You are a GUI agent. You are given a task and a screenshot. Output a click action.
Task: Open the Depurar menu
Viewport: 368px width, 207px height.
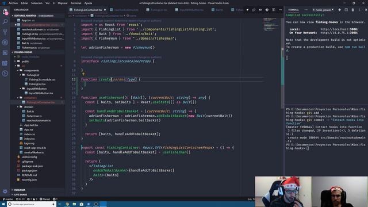(x=63, y=3)
